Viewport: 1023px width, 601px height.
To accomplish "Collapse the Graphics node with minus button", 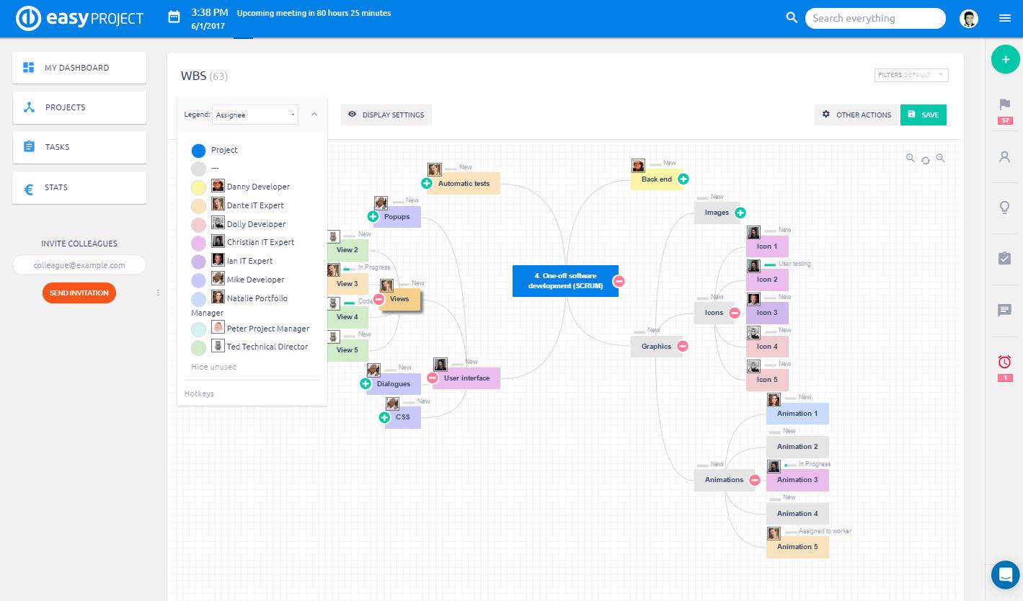I will pyautogui.click(x=683, y=346).
